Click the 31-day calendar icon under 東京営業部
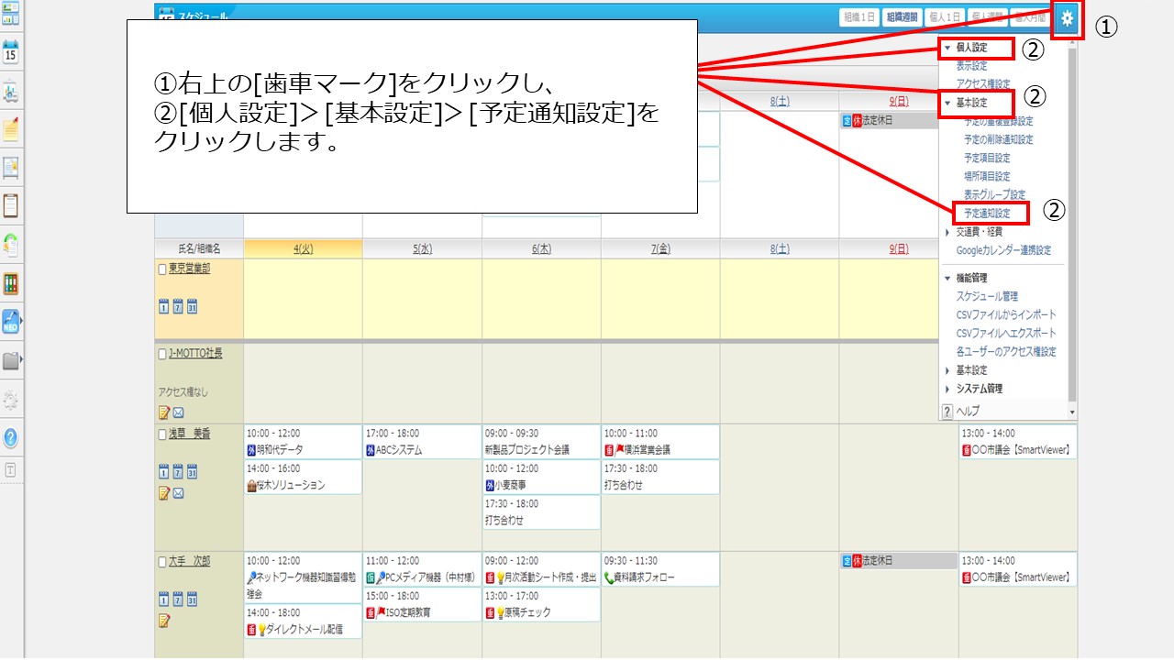This screenshot has height=660, width=1174. coord(192,306)
